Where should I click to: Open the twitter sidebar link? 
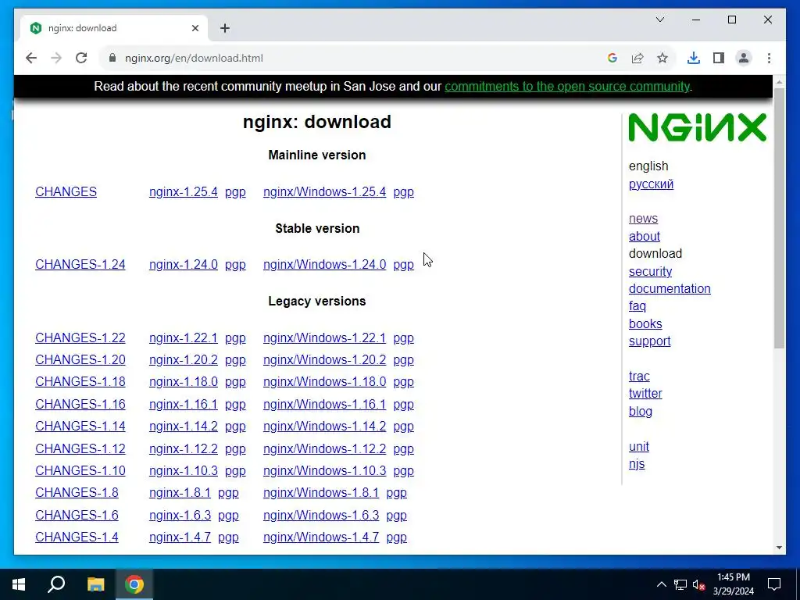pos(645,394)
